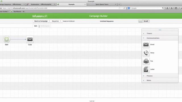Open Most Visited bookmarks dropdown
The image size is (182, 102).
click(x=5, y=11)
